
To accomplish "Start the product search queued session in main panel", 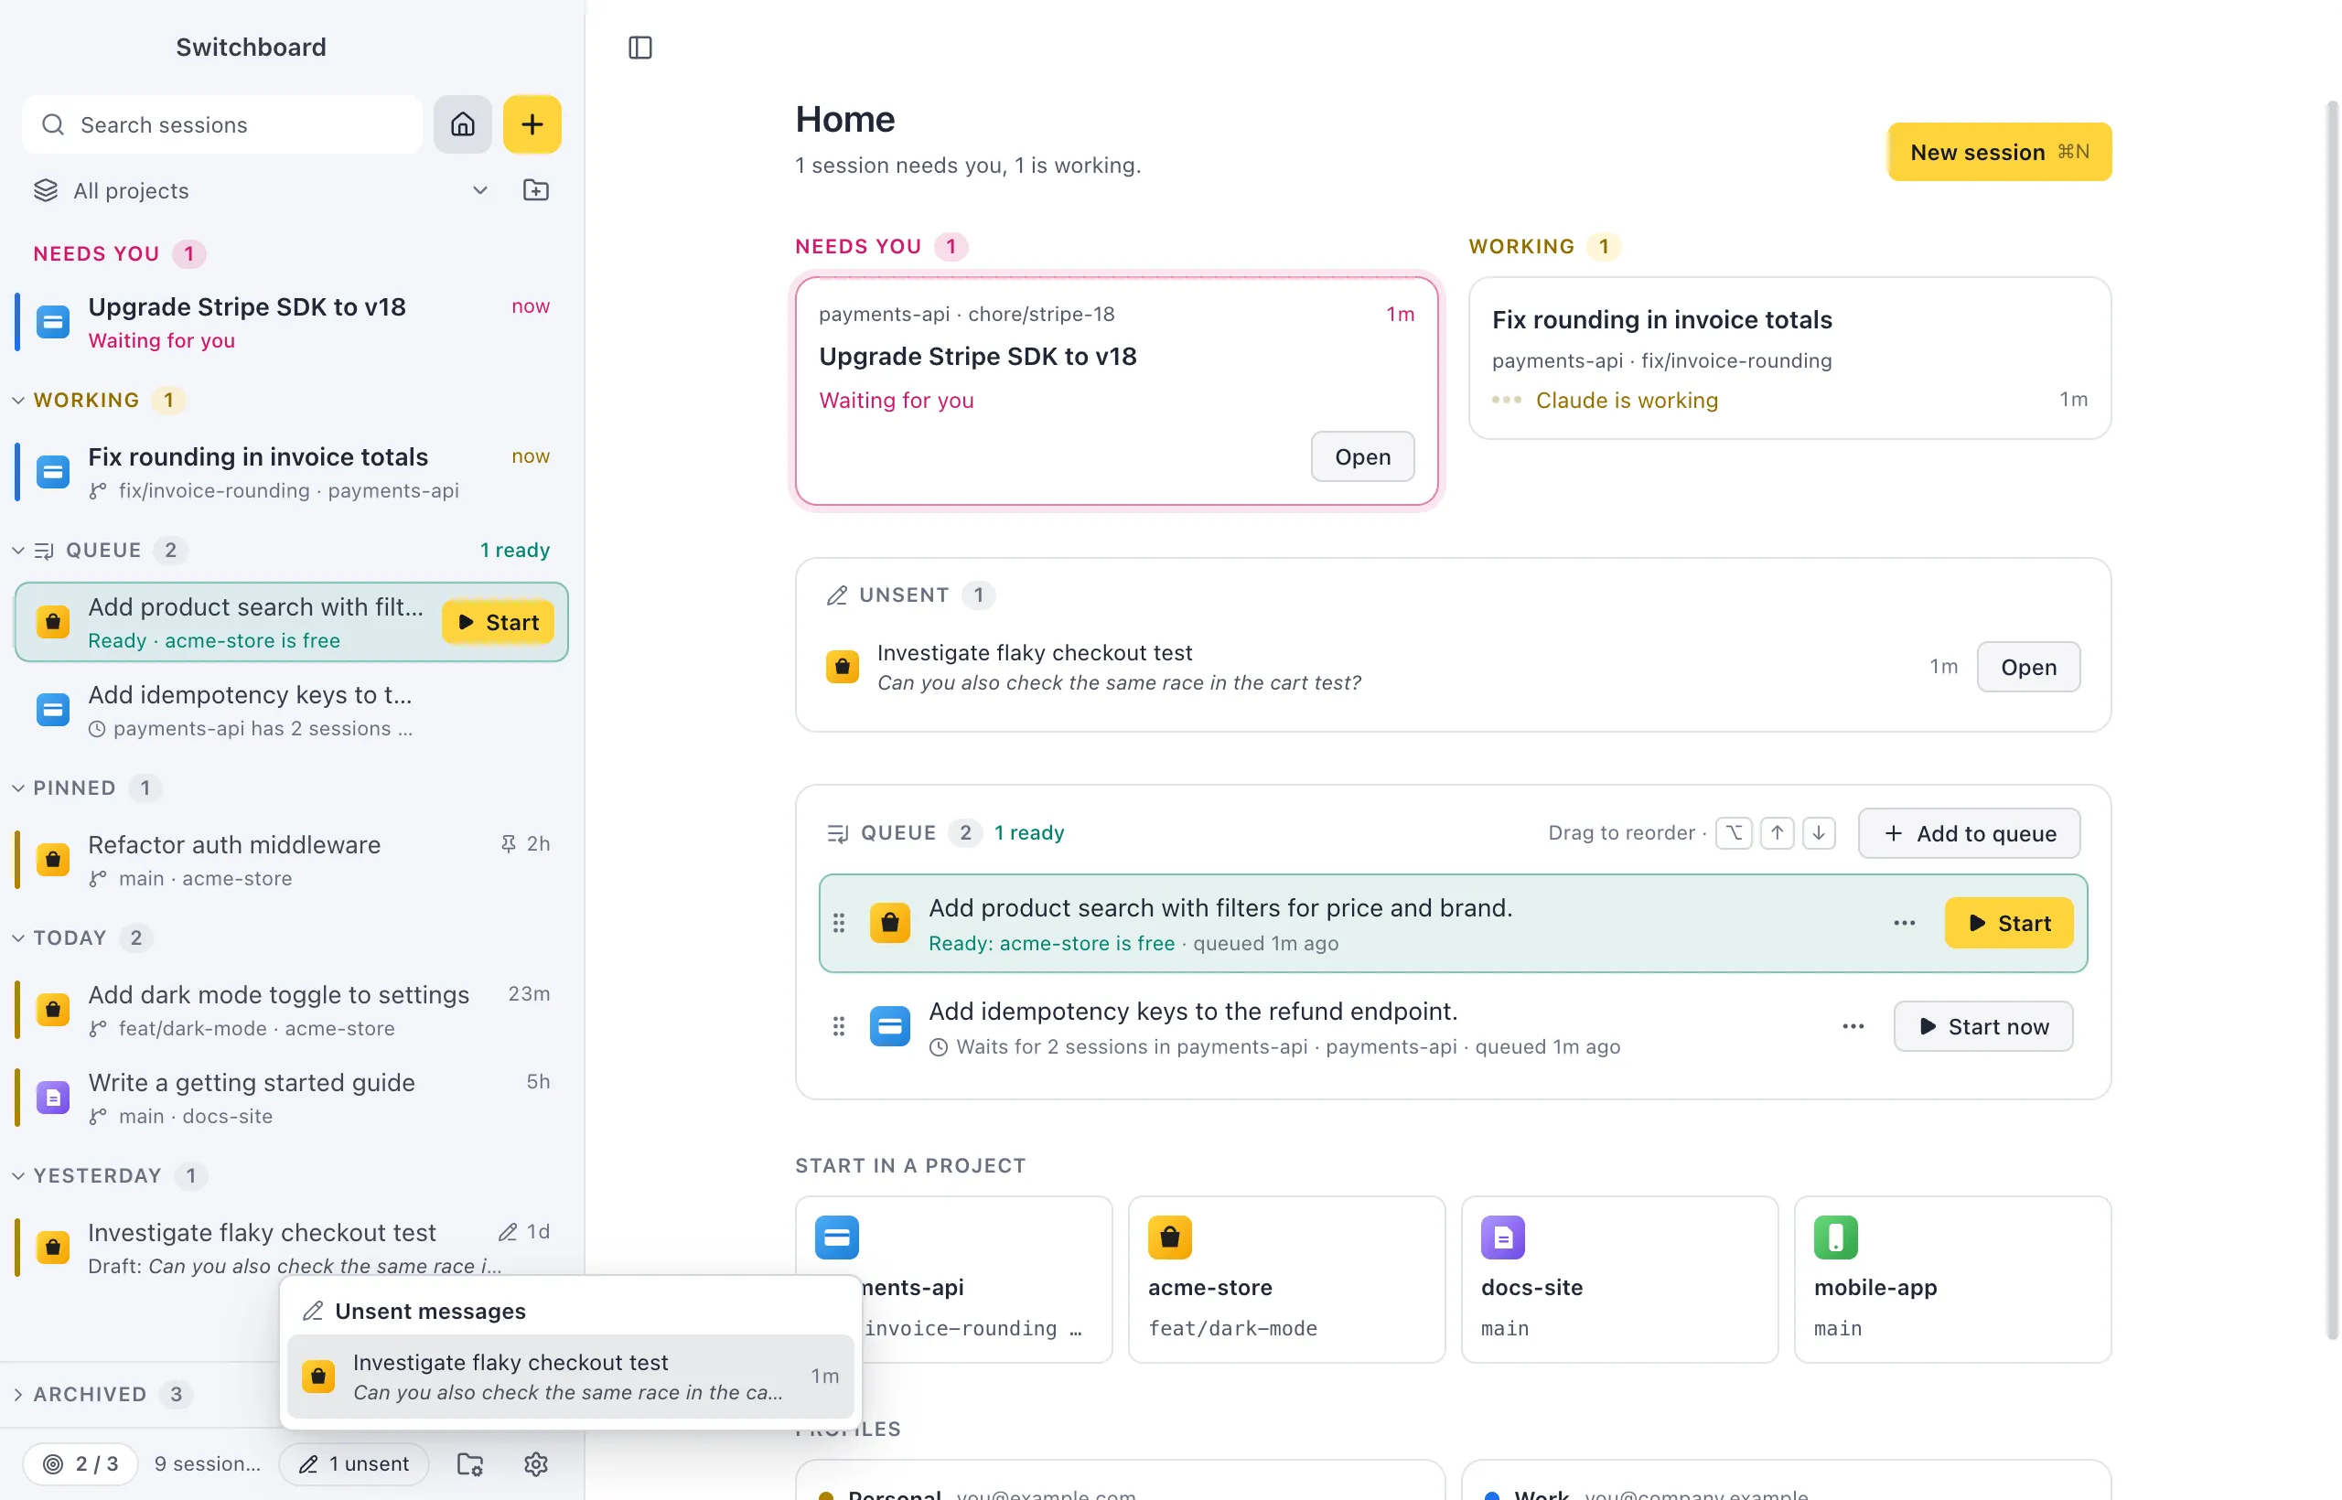I will pos(2009,924).
